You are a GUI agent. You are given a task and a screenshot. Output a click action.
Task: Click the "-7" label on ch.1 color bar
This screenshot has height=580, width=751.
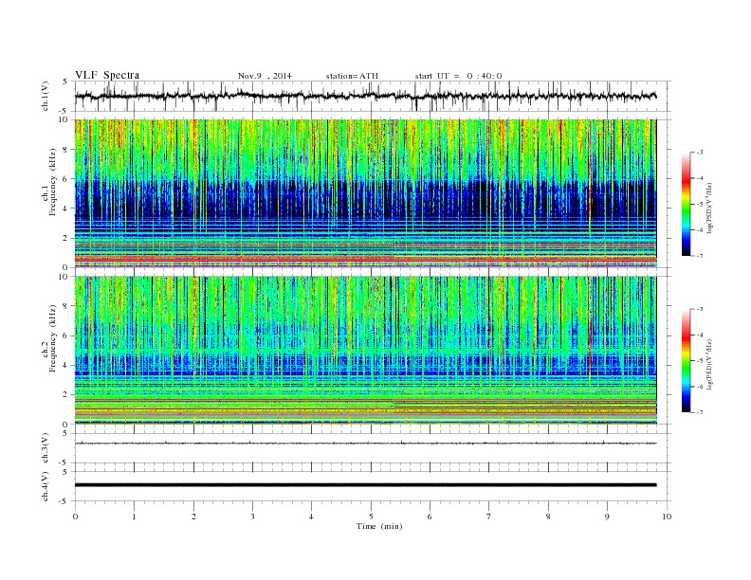(700, 256)
